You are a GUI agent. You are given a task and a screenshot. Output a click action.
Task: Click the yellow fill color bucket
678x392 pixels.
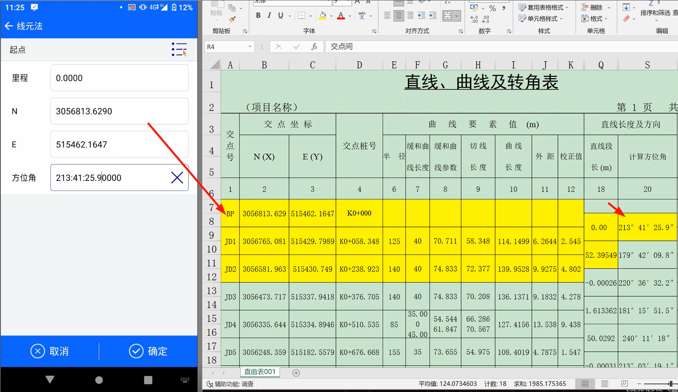pyautogui.click(x=323, y=15)
